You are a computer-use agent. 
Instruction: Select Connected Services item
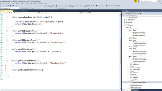click(133, 18)
